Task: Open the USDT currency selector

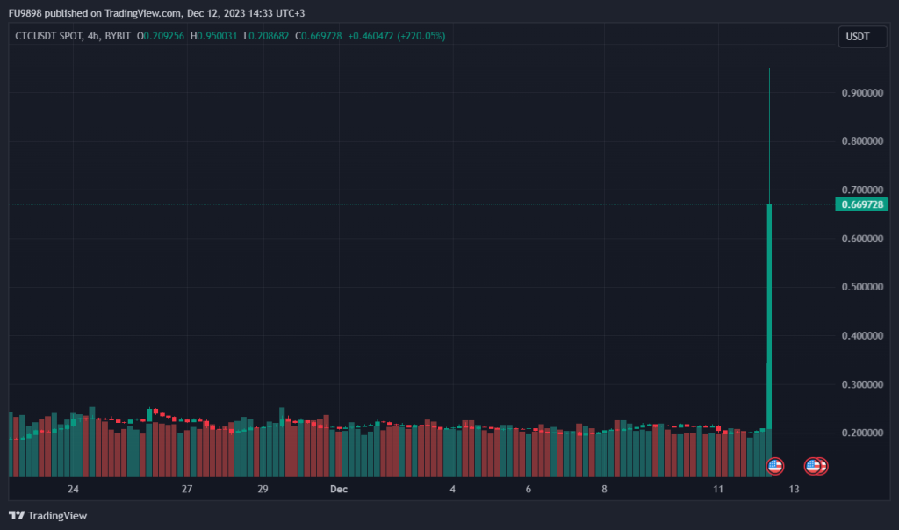Action: [x=857, y=37]
